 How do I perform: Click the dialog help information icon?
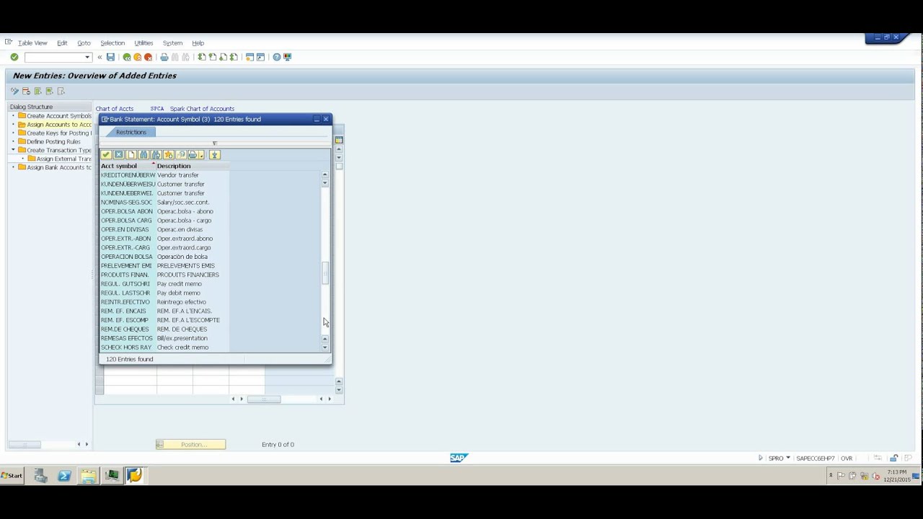(180, 155)
